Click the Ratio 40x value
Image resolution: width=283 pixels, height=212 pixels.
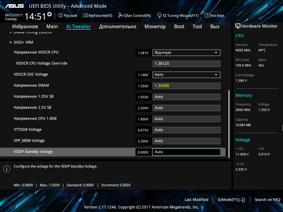coord(261,65)
